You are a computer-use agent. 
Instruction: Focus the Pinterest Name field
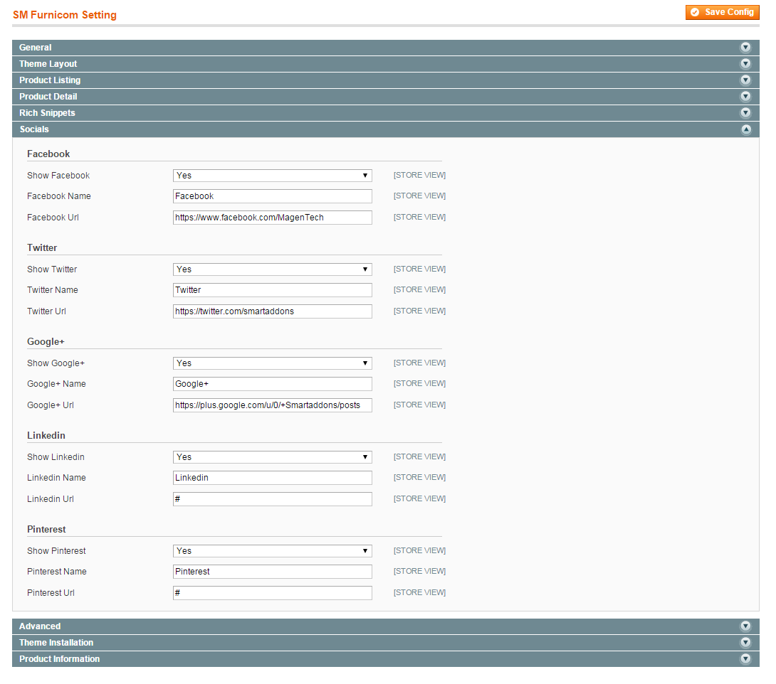click(272, 572)
